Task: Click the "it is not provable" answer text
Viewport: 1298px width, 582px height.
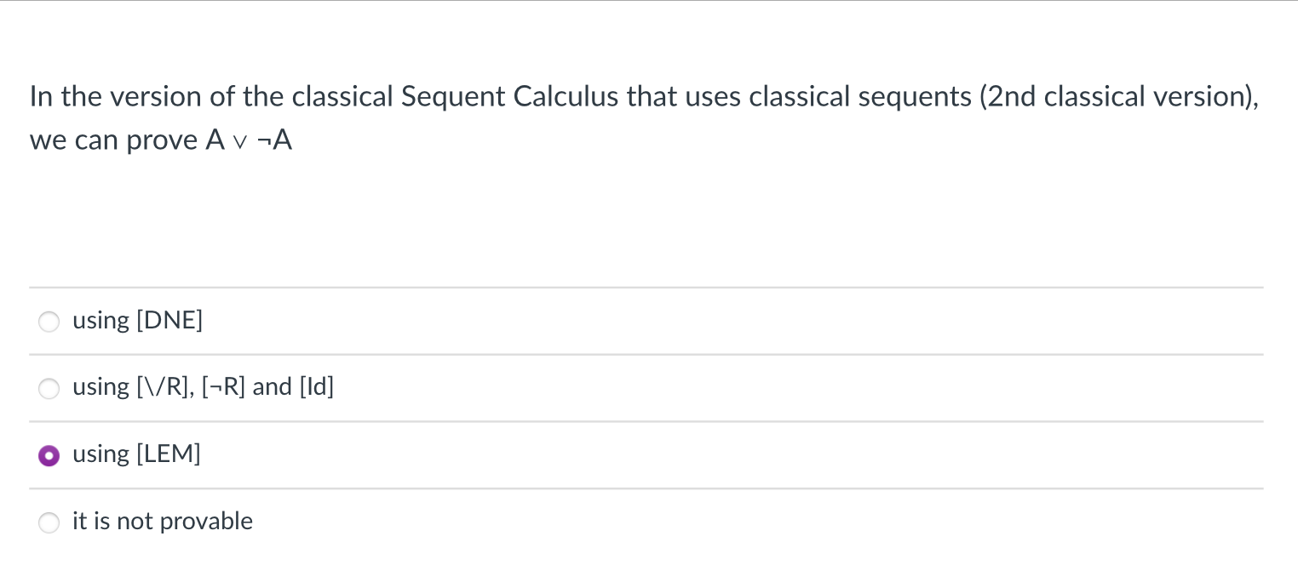Action: [x=163, y=522]
